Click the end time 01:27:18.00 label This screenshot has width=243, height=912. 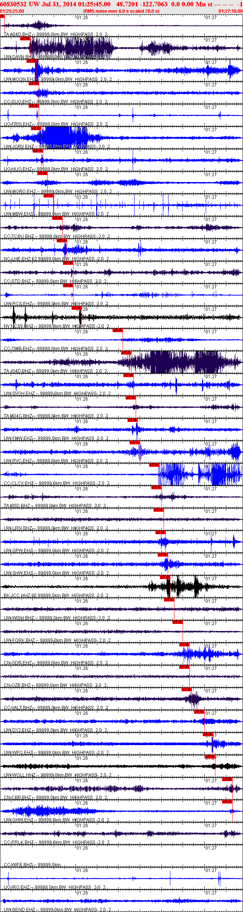pos(230,11)
